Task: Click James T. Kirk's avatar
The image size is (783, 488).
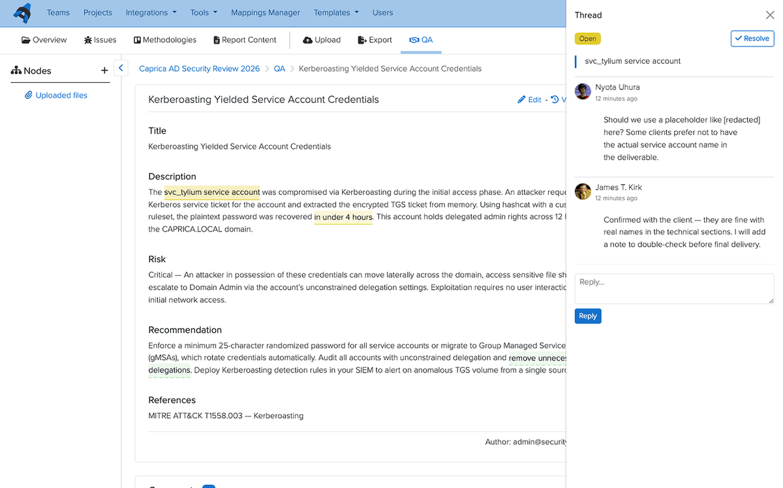Action: (x=583, y=191)
